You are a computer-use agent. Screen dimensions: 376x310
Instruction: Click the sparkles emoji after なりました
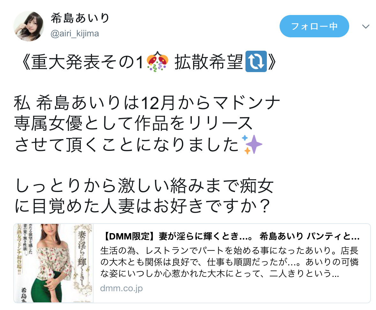[252, 144]
